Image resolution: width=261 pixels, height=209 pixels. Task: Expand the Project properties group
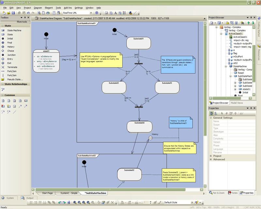point(211,156)
